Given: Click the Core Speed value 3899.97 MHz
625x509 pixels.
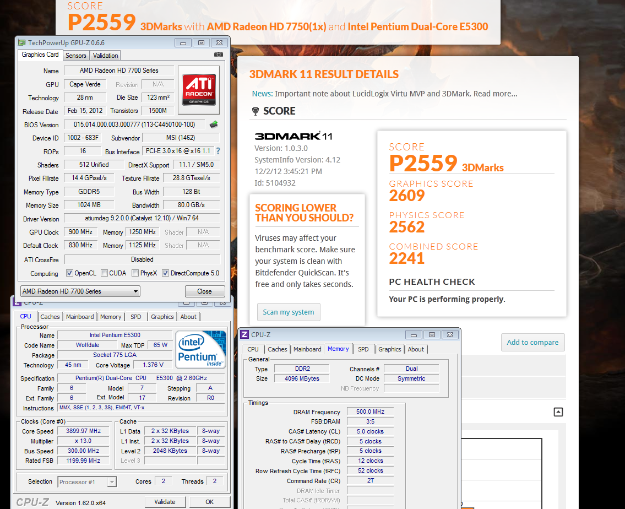Looking at the screenshot, I should point(83,431).
